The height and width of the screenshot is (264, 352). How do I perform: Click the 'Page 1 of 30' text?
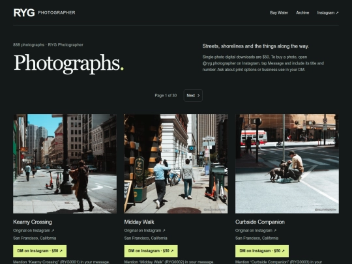click(166, 95)
